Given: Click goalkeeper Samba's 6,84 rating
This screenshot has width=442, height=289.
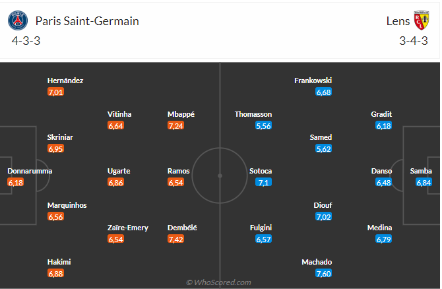Looking at the screenshot, I should [424, 182].
